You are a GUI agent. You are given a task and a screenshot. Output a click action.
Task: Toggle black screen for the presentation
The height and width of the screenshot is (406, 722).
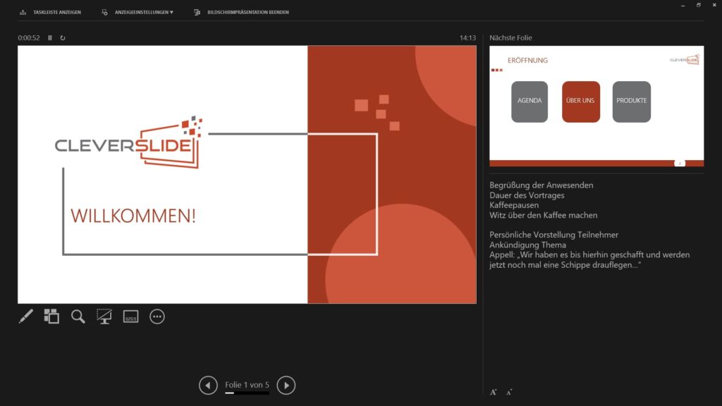click(x=104, y=316)
